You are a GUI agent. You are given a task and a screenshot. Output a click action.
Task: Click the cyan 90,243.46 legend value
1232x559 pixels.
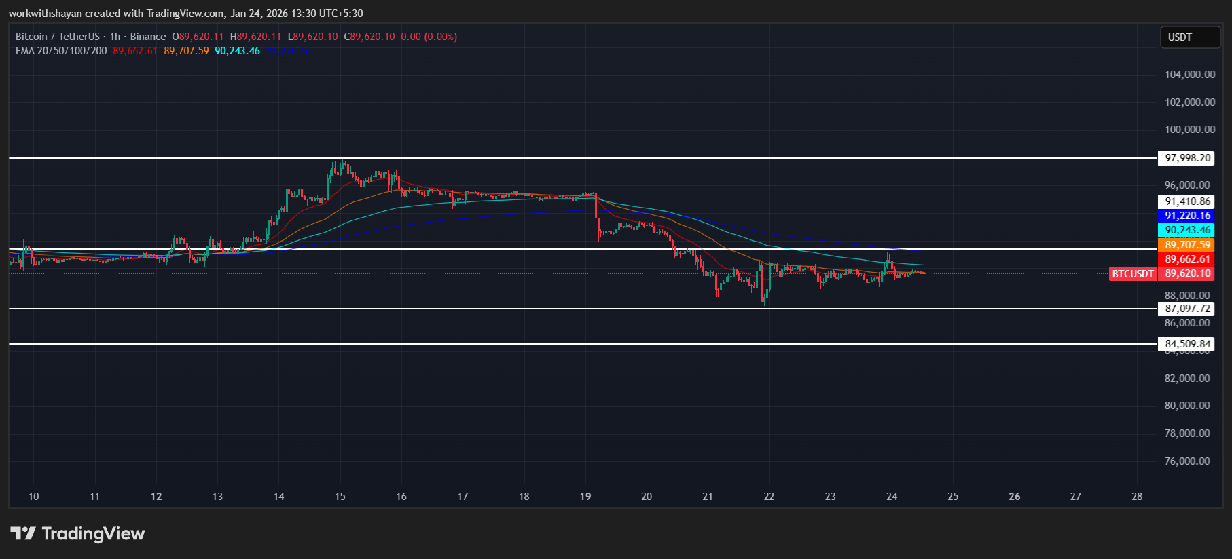[x=237, y=51]
